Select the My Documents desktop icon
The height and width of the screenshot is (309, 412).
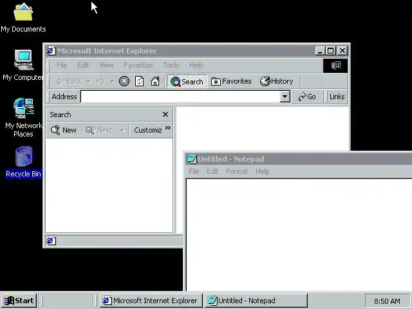(x=23, y=17)
